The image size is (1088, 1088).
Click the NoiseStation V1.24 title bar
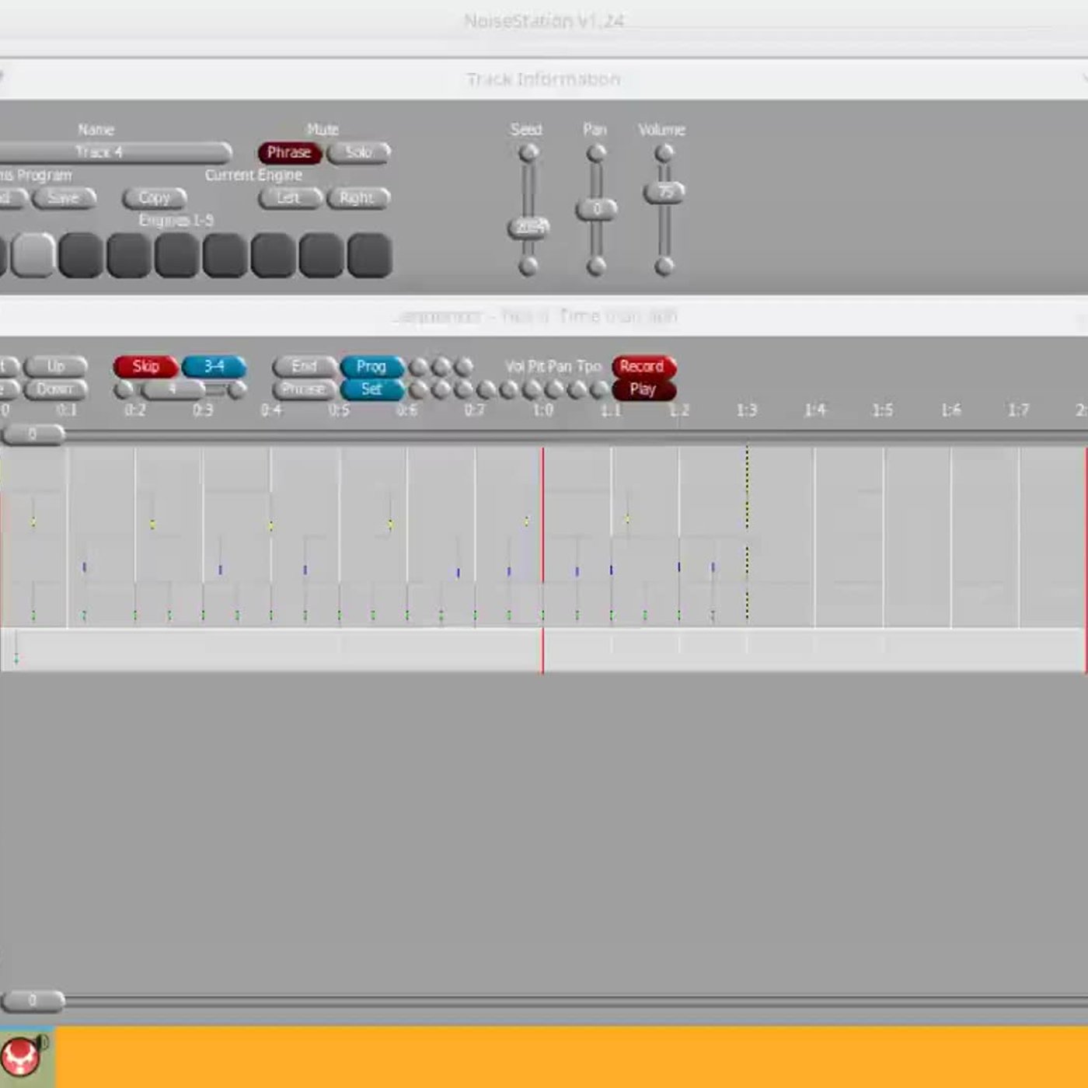point(544,21)
